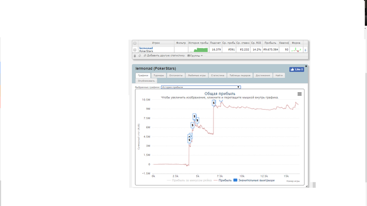Switch to the Турниры tab
Viewport: 367px width, 206px height.
[x=159, y=75]
